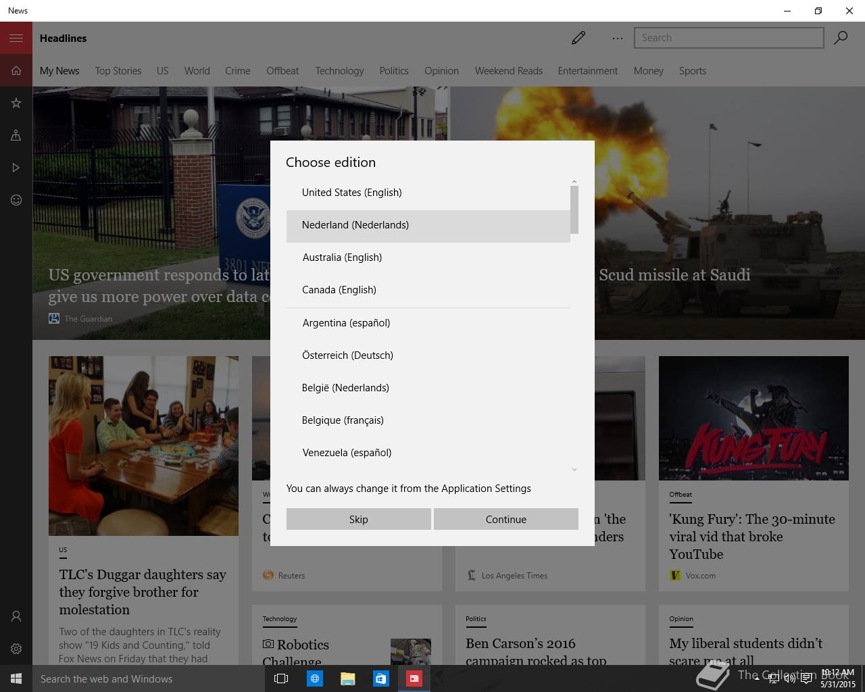Open Interests star icon in sidebar
This screenshot has height=692, width=865.
pyautogui.click(x=16, y=103)
